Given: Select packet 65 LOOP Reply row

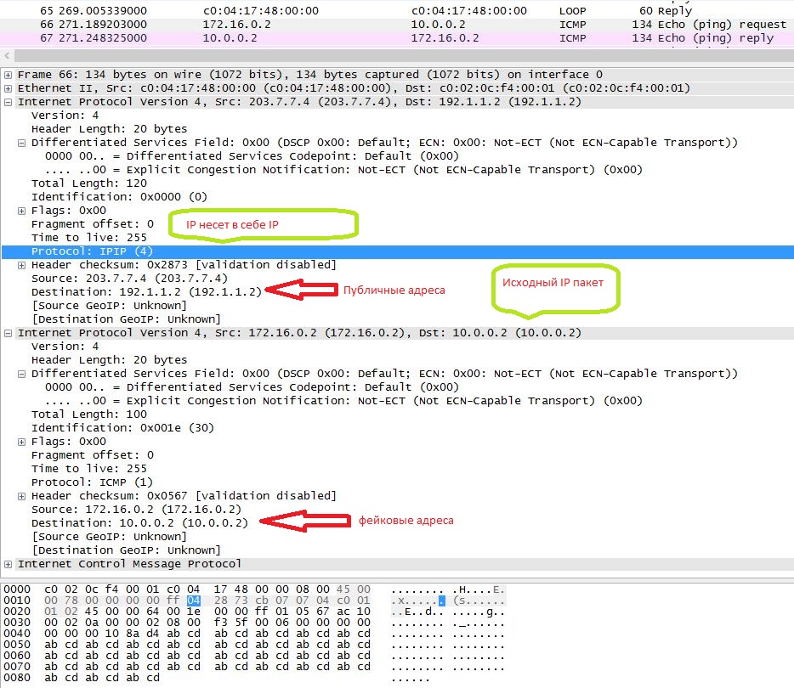Looking at the screenshot, I should click(340, 11).
